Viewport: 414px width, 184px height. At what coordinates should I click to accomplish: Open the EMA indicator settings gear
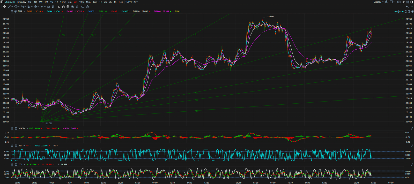click(x=12, y=11)
